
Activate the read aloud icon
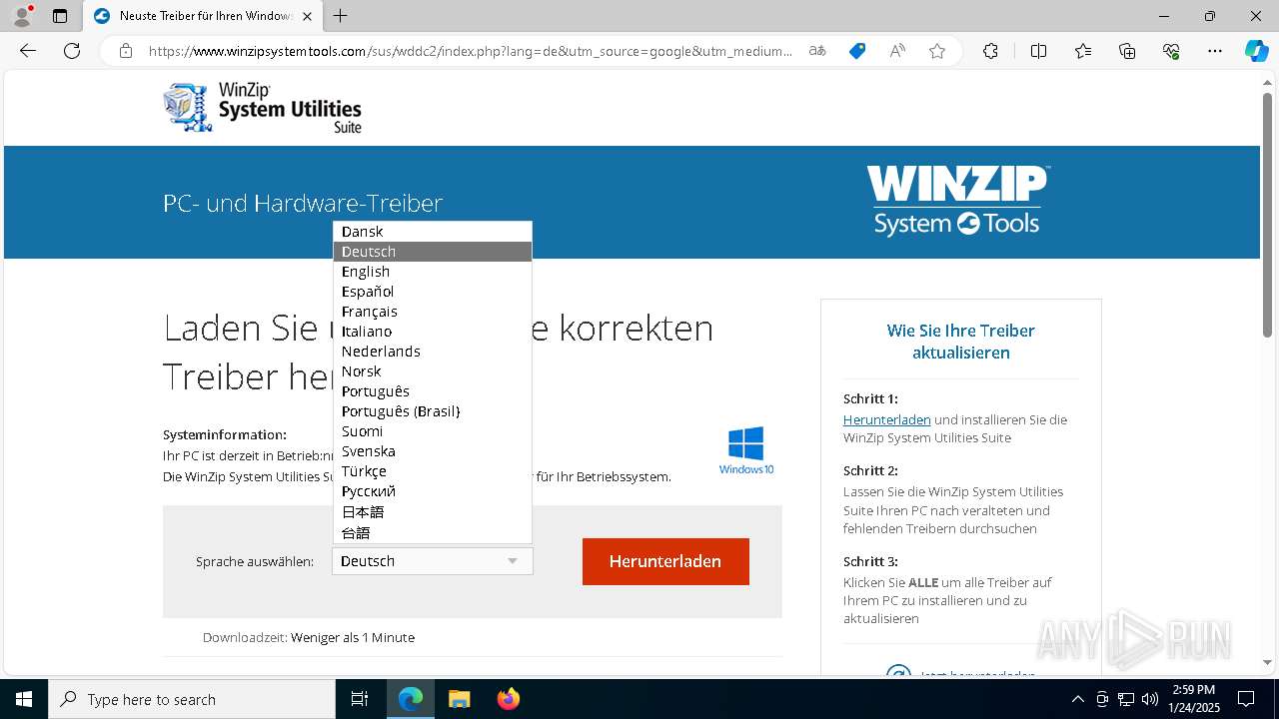(x=897, y=51)
